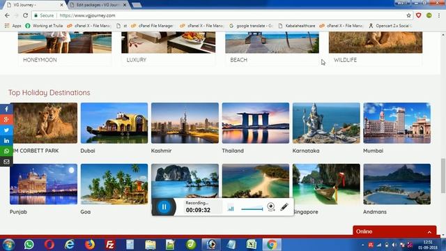Click the Top Holiday Destinations heading
The width and height of the screenshot is (446, 251).
pyautogui.click(x=49, y=93)
